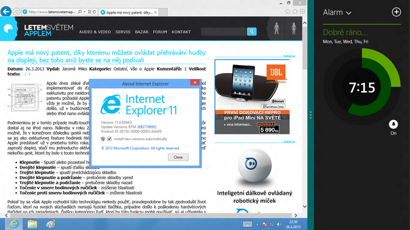Screen dimensions: 410x230
Task: Click the 7:15 alarm time dial
Action: (362, 87)
